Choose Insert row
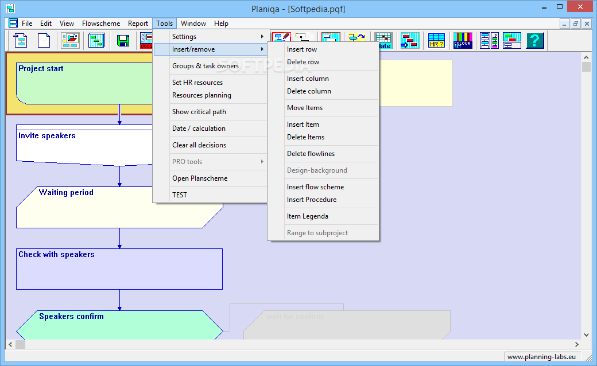This screenshot has height=366, width=597. click(x=324, y=49)
